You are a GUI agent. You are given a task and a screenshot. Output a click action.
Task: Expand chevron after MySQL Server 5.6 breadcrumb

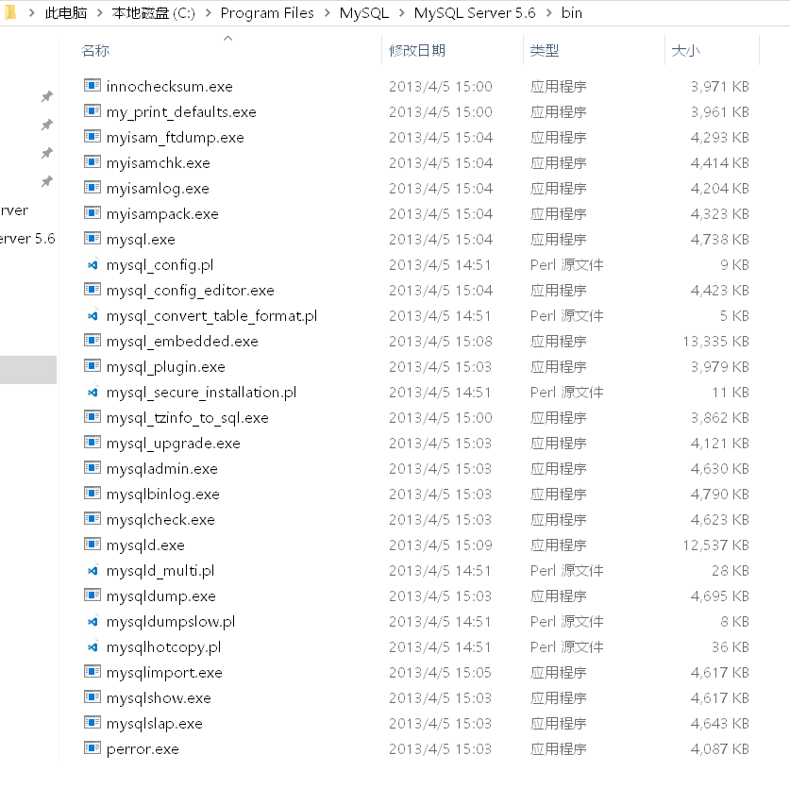(x=549, y=13)
